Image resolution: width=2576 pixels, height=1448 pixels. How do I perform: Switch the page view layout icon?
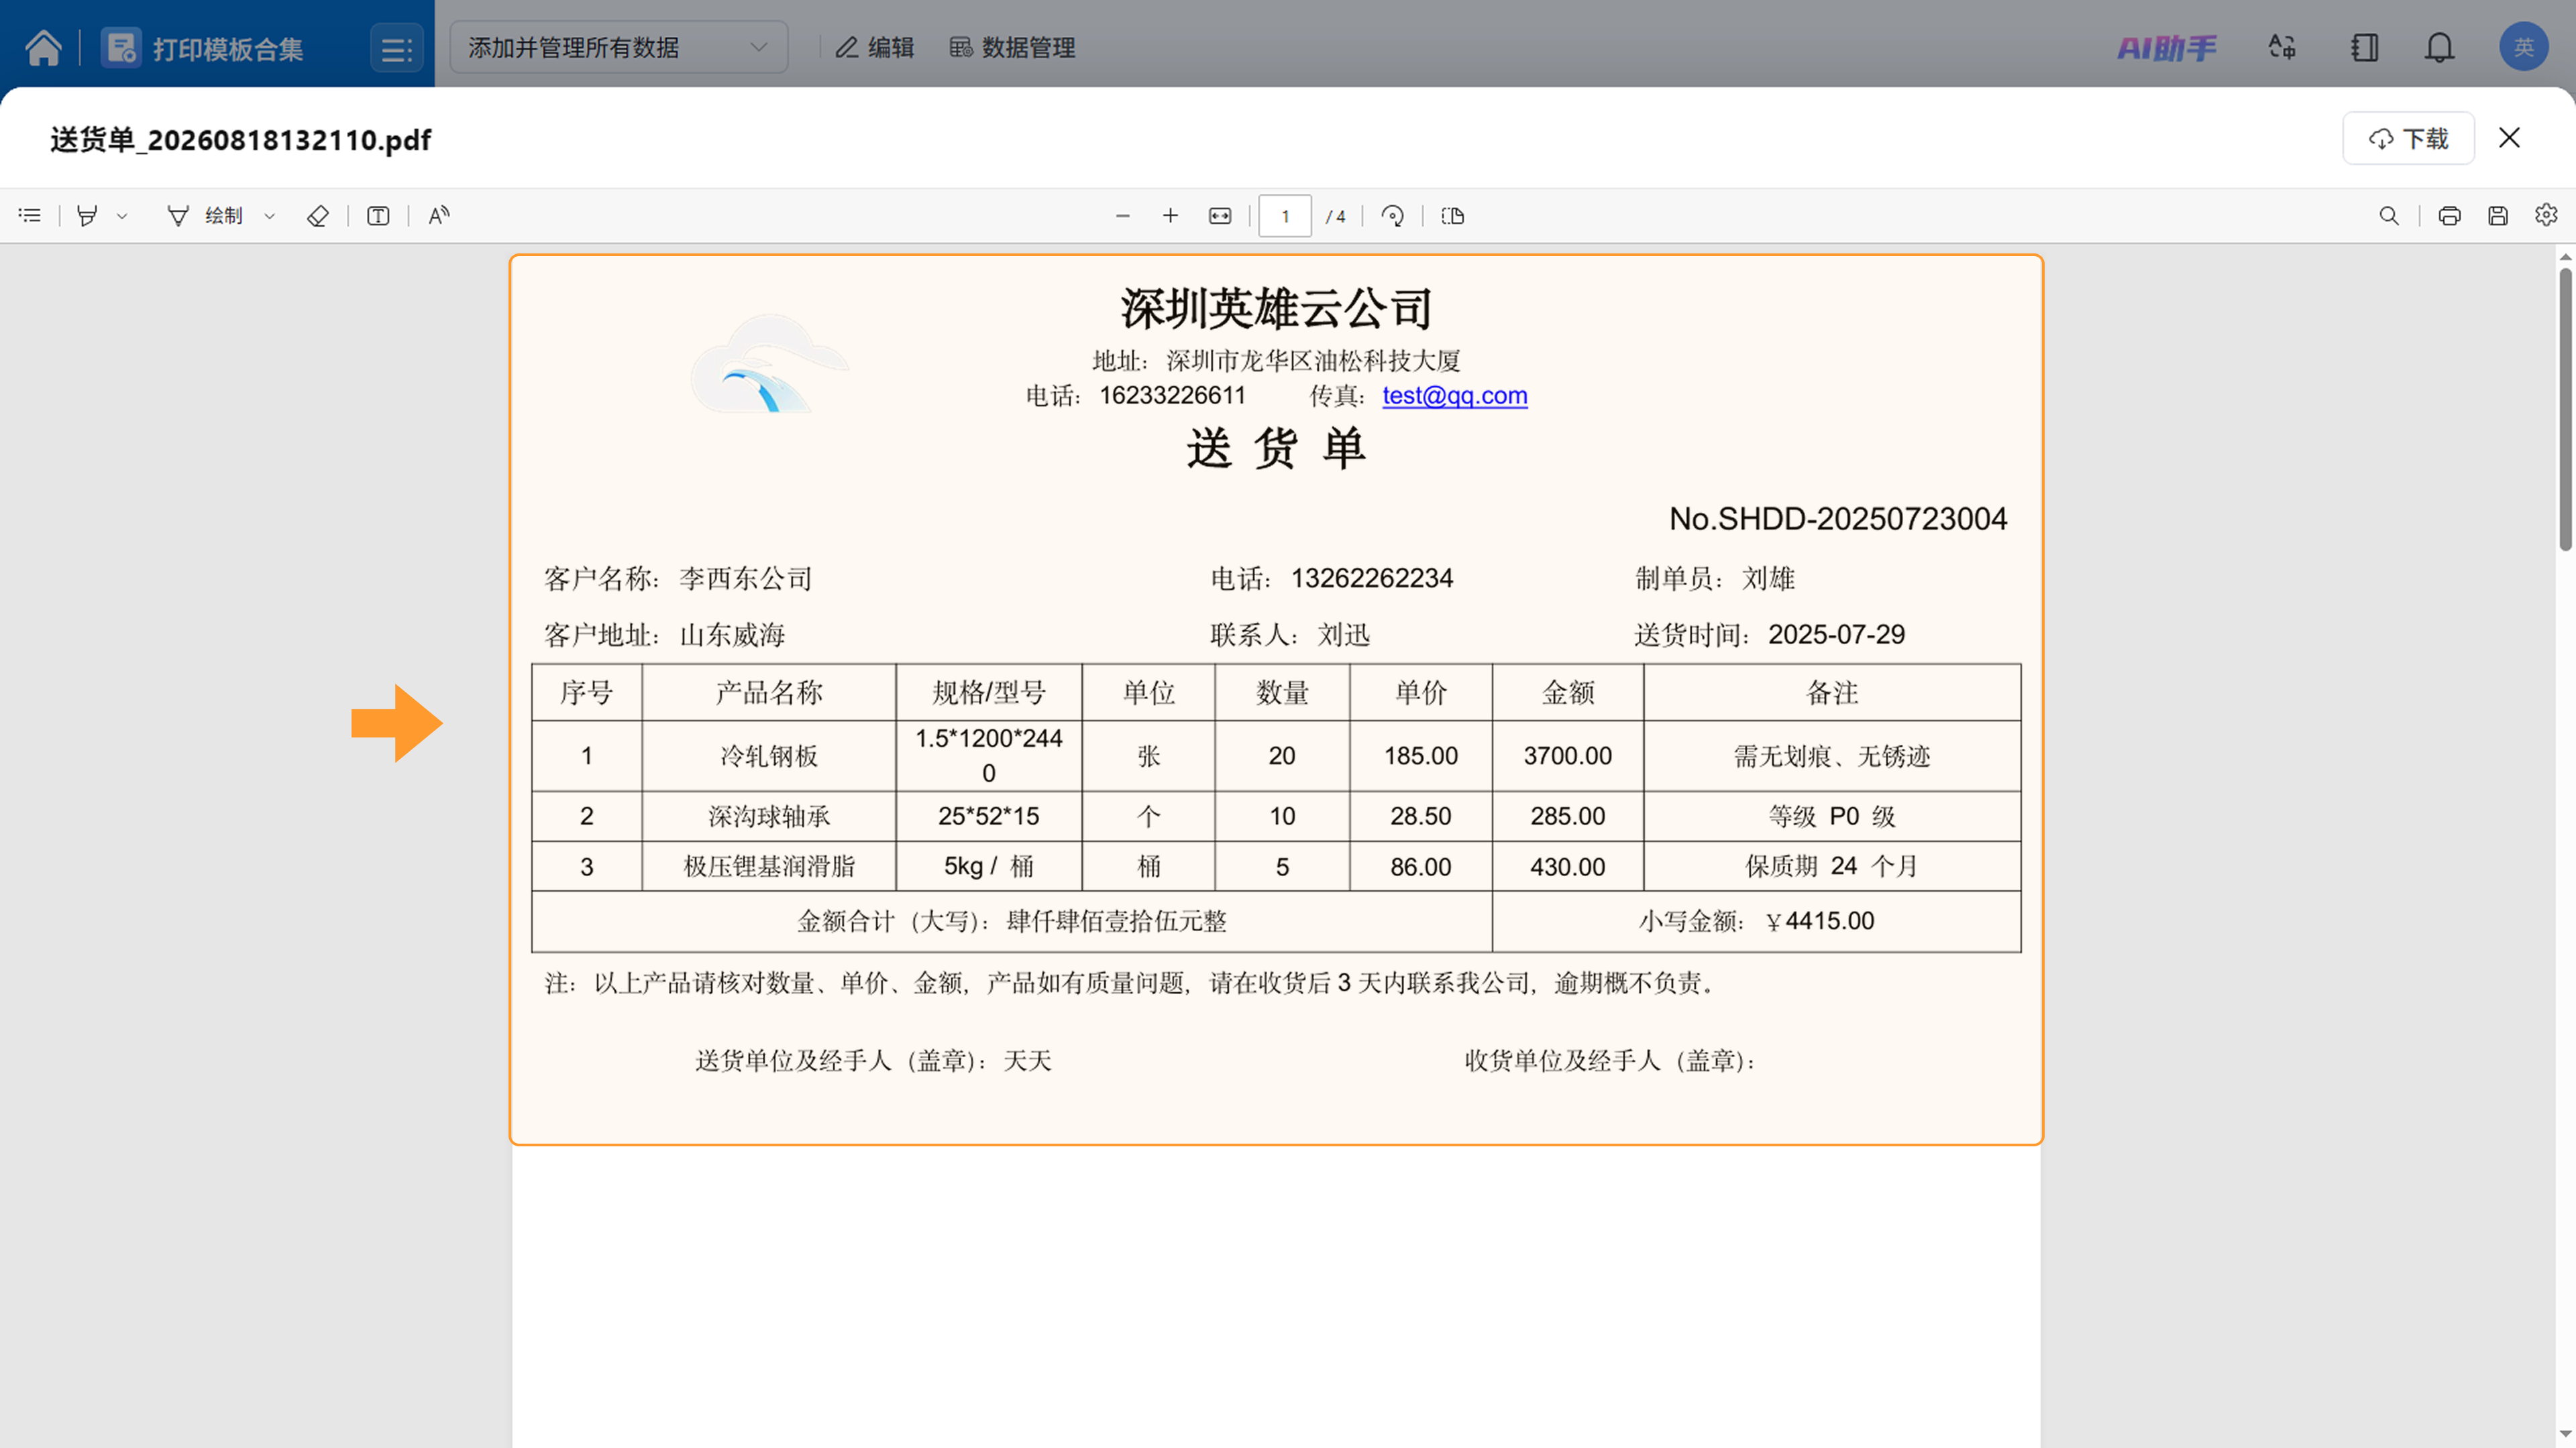pyautogui.click(x=1453, y=216)
